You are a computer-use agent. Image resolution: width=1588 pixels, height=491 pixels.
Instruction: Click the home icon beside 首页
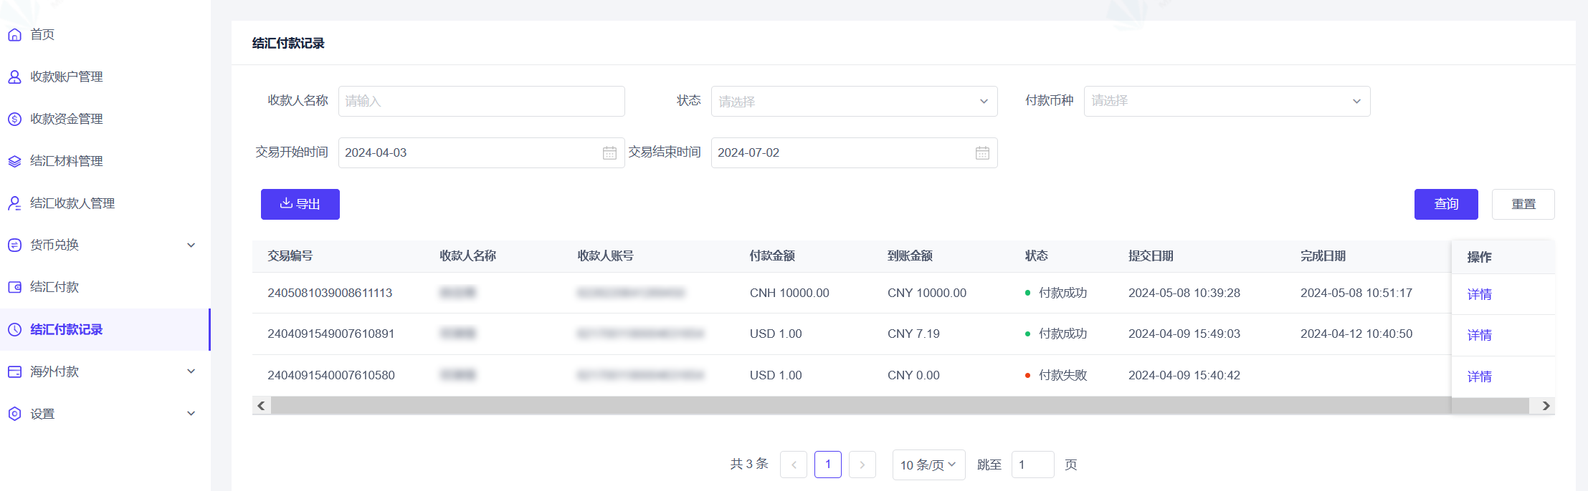14,34
